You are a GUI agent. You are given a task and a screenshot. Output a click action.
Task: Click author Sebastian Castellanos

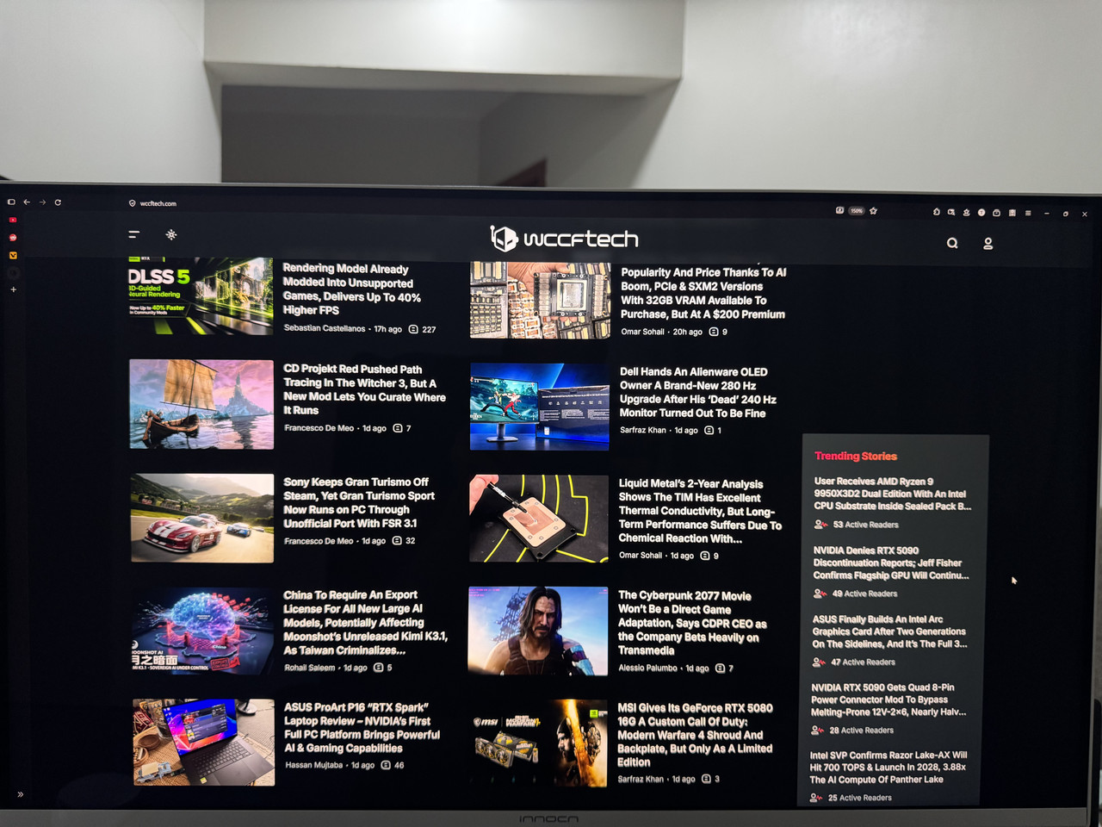point(325,328)
